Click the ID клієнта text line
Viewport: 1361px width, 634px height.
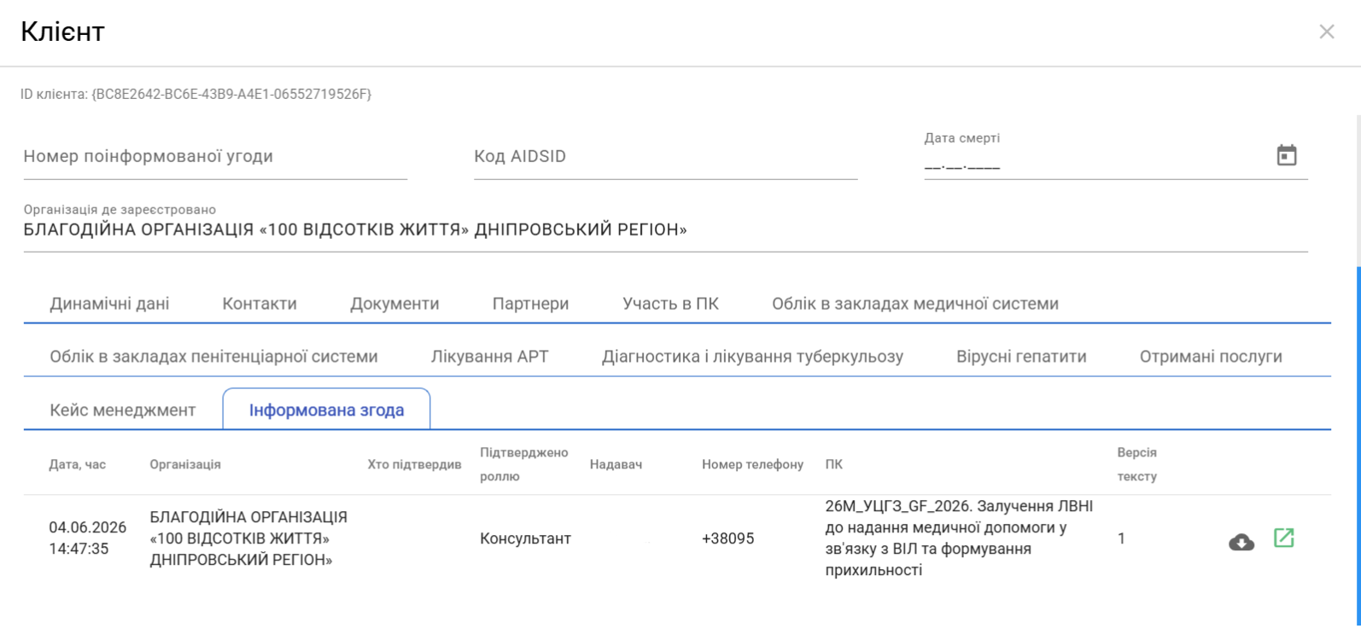pos(196,94)
